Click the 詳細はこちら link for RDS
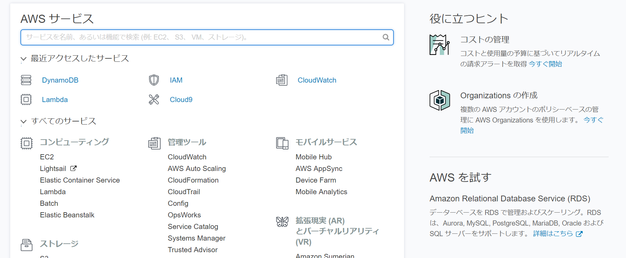 (553, 233)
